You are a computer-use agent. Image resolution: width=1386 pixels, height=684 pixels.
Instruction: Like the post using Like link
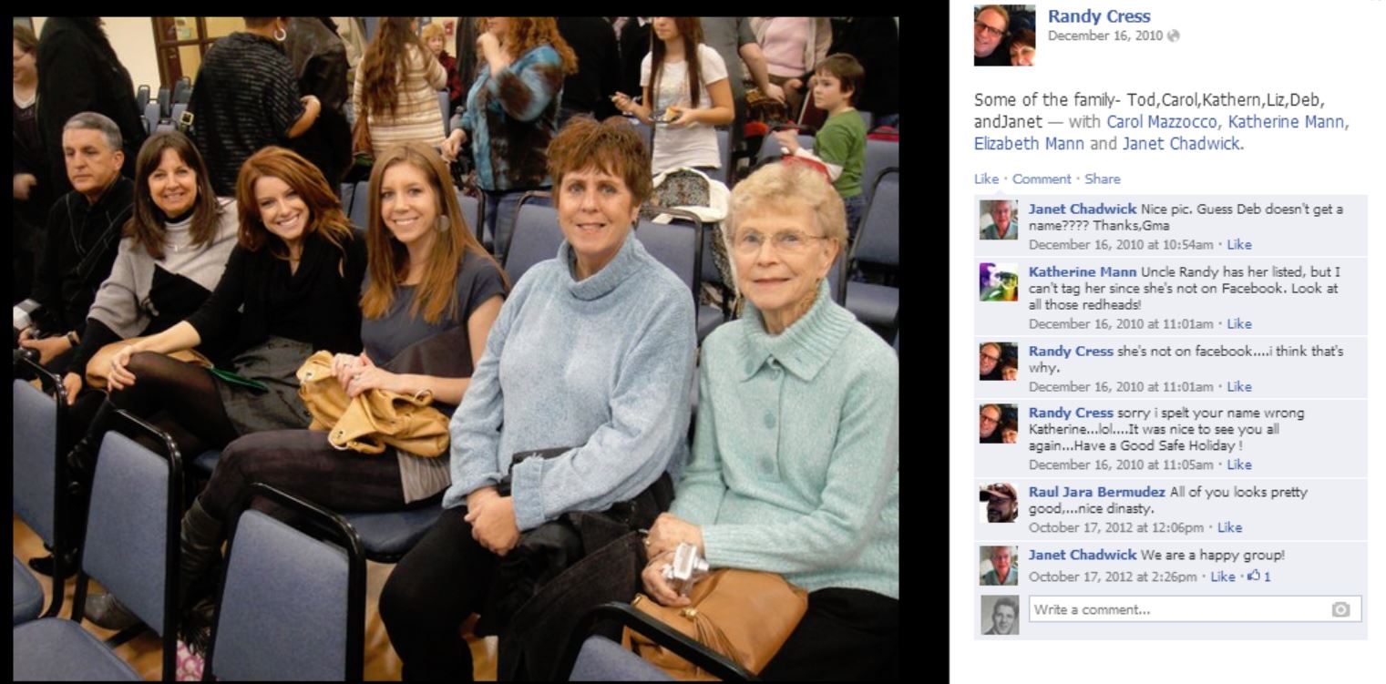[x=986, y=179]
